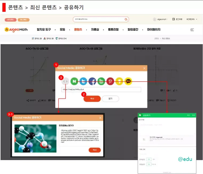
Task: Click the 닫기 button in share dialog
Action: coord(110,99)
